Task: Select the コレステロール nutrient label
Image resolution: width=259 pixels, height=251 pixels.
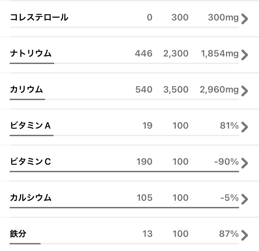Action: point(39,17)
